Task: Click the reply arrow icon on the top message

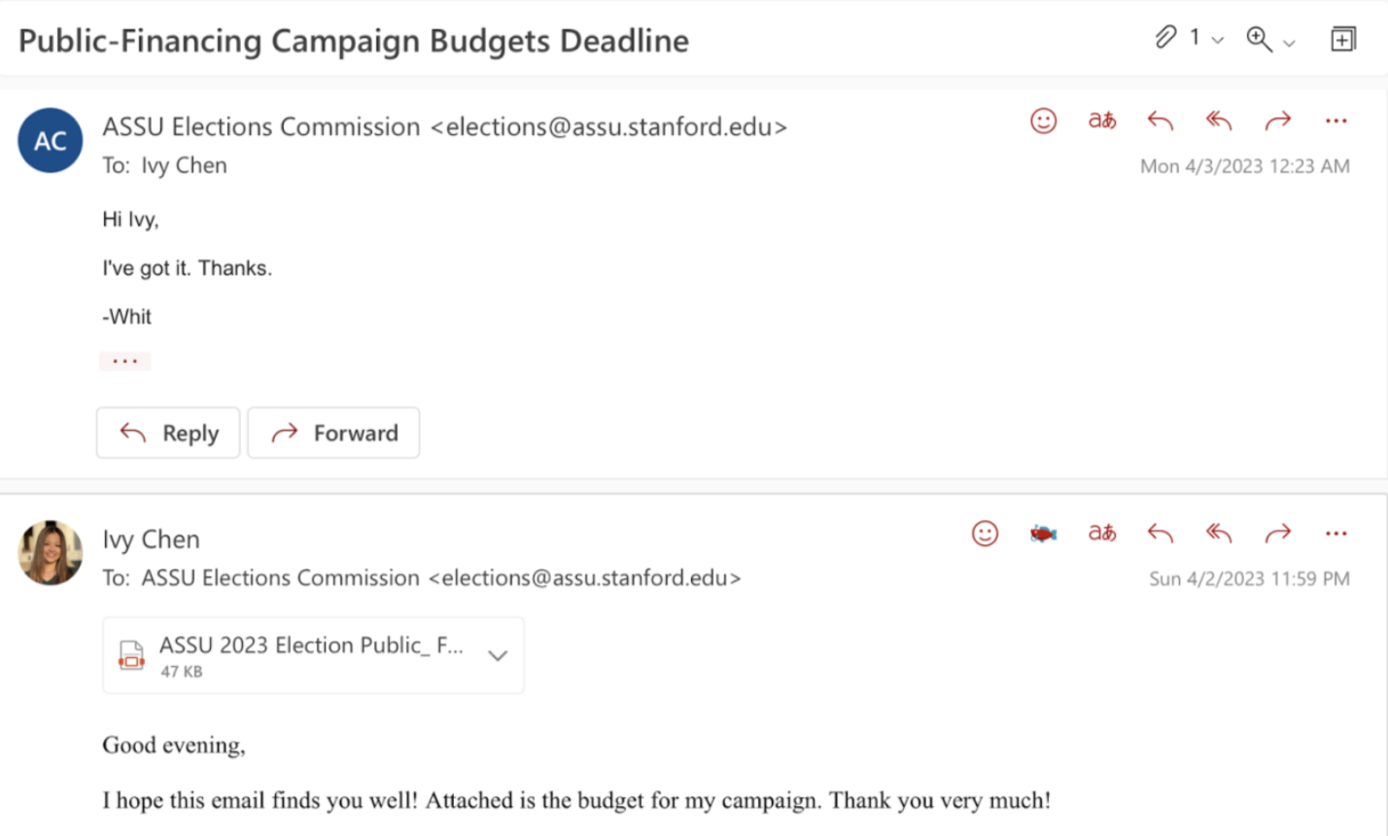Action: [1160, 121]
